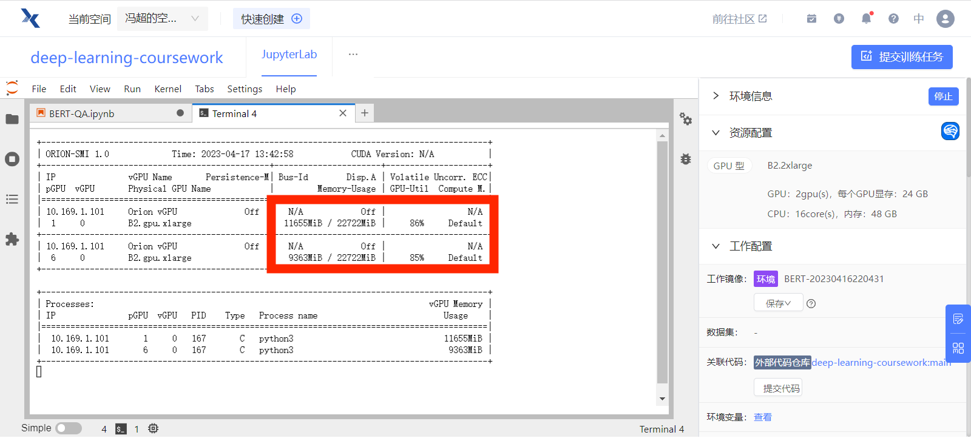Expand the 环境信息 section

click(x=716, y=96)
